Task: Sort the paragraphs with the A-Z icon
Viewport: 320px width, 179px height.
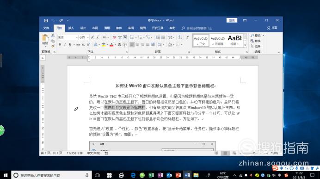Action: coord(180,37)
